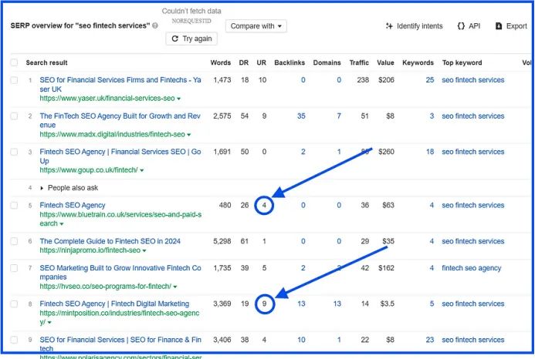Tick the checkbox for the bluetrain.co.uk result
This screenshot has height=359, width=535.
tap(14, 206)
